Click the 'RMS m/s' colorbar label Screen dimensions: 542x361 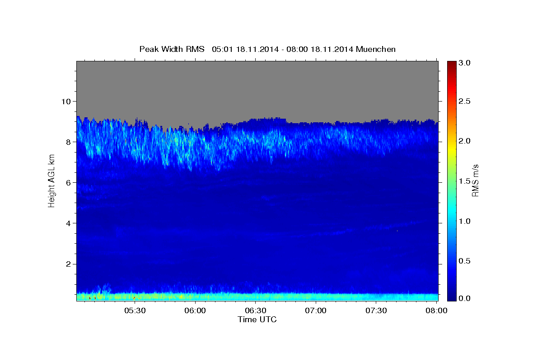point(475,180)
